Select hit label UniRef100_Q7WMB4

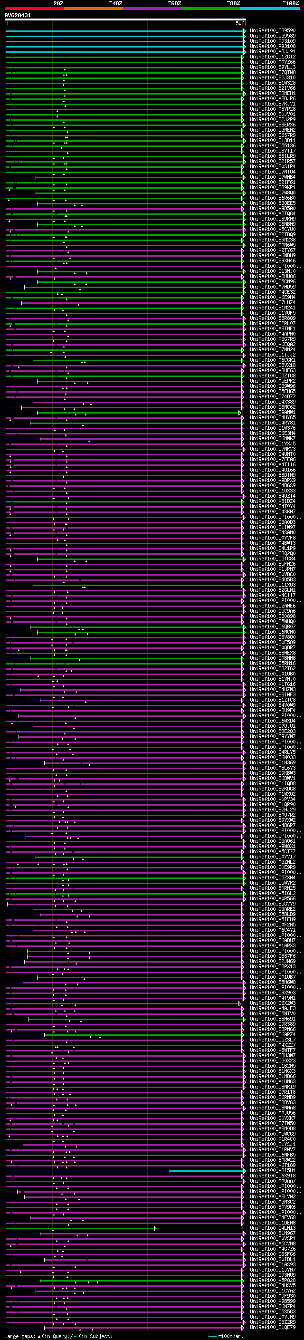click(273, 177)
